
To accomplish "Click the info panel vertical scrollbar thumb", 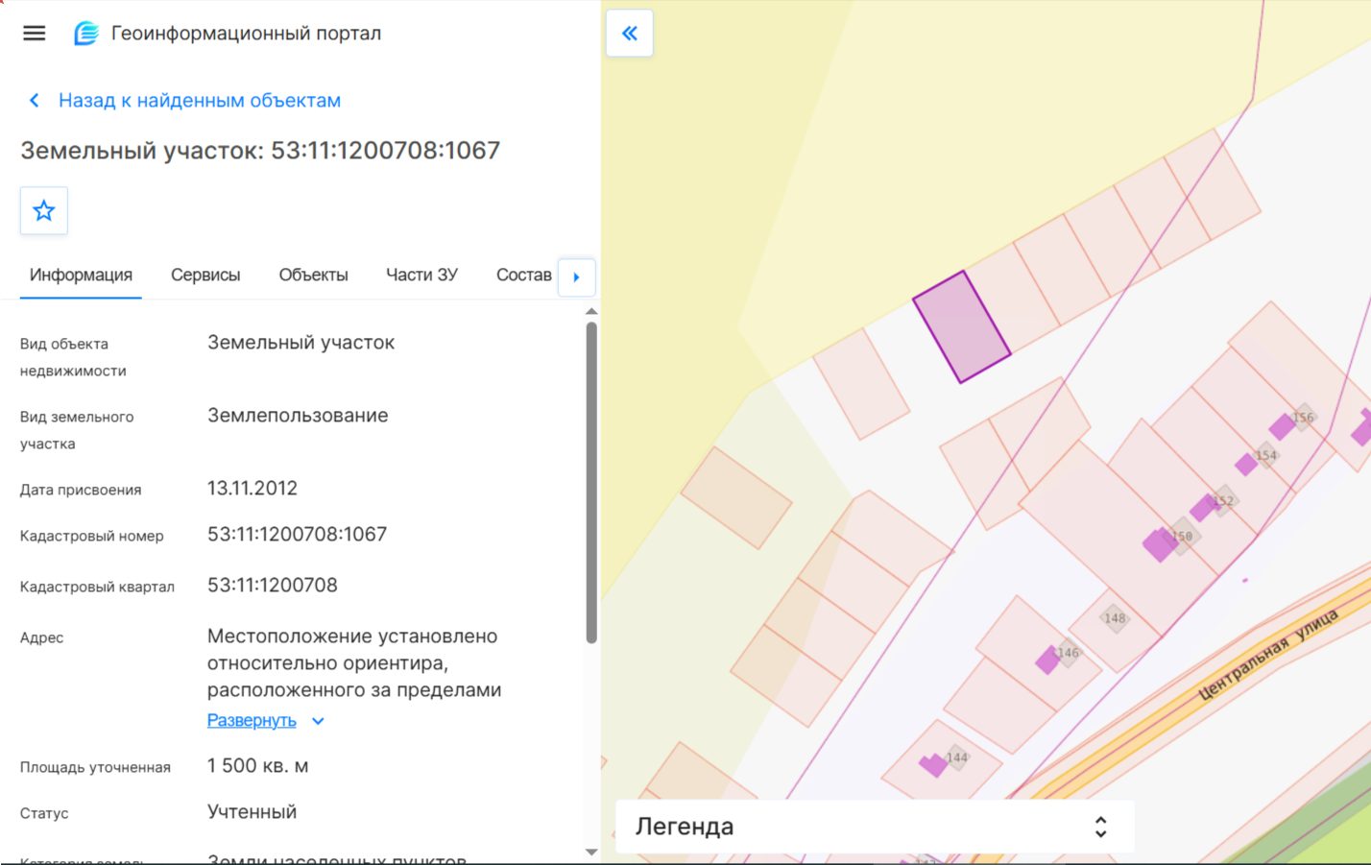I will tap(591, 482).
